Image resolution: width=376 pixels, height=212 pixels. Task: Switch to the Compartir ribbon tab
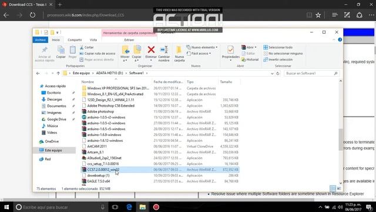tap(75, 40)
